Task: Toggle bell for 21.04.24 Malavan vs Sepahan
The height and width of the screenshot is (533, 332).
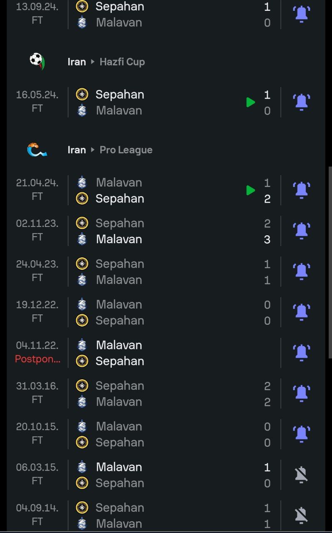Action: (301, 190)
